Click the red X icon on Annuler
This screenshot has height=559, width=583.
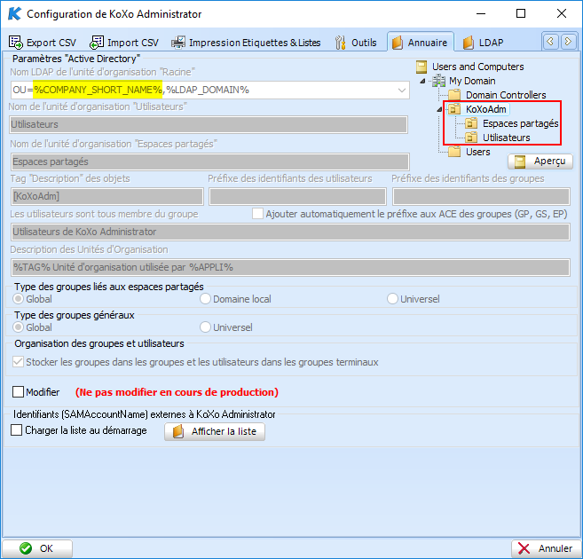(524, 548)
